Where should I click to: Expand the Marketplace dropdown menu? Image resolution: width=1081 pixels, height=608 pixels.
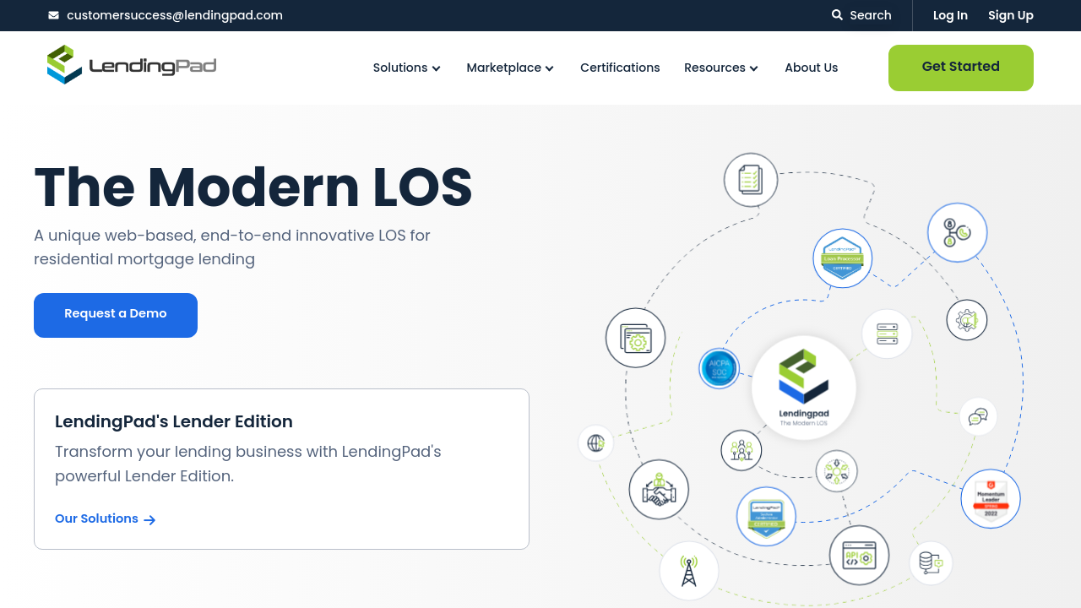pos(510,68)
